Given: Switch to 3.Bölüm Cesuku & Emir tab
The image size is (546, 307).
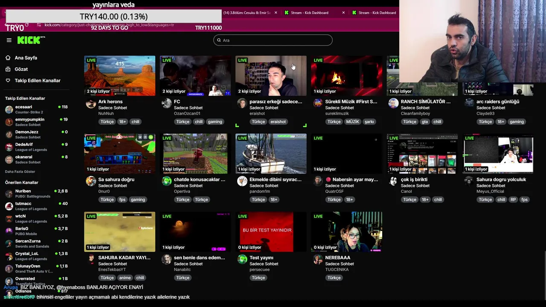Looking at the screenshot, I should click(247, 13).
